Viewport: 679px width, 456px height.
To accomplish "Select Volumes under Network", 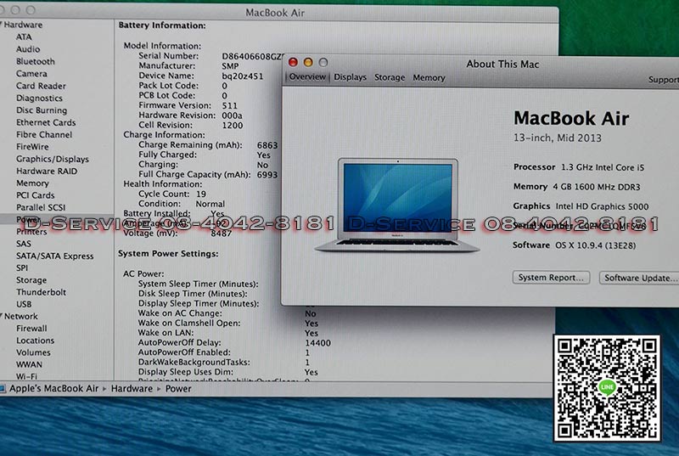I will pyautogui.click(x=33, y=352).
